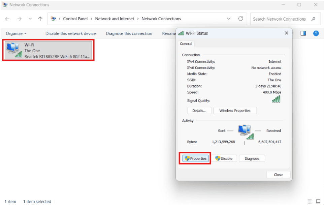
Task: Click the Wireless Properties button
Action: click(235, 111)
